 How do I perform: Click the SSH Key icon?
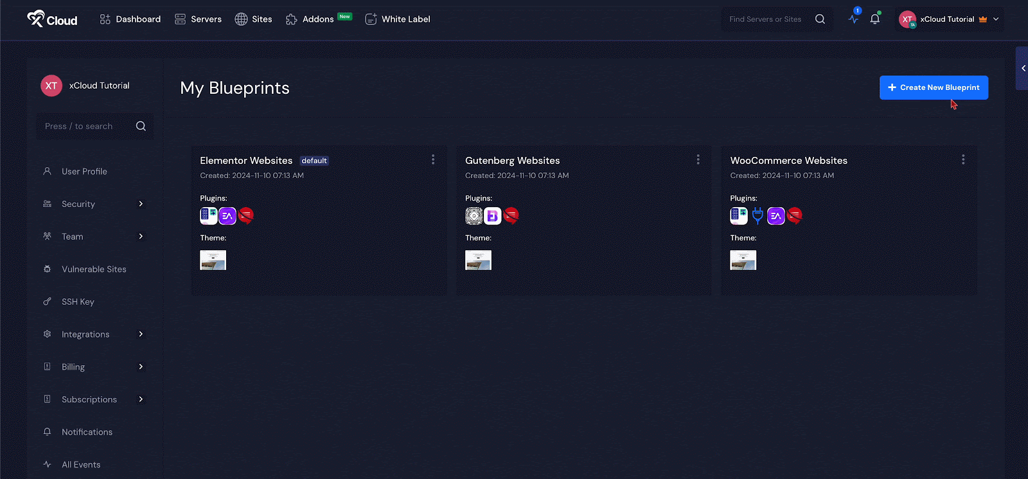47,302
